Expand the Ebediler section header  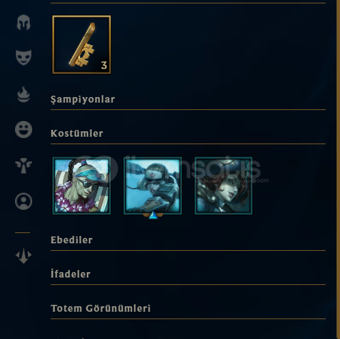[72, 240]
